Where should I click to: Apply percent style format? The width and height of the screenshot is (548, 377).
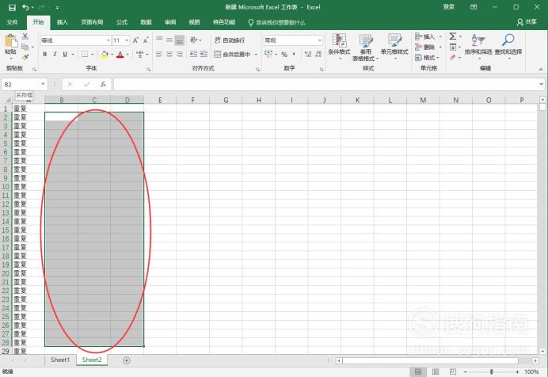pos(284,54)
